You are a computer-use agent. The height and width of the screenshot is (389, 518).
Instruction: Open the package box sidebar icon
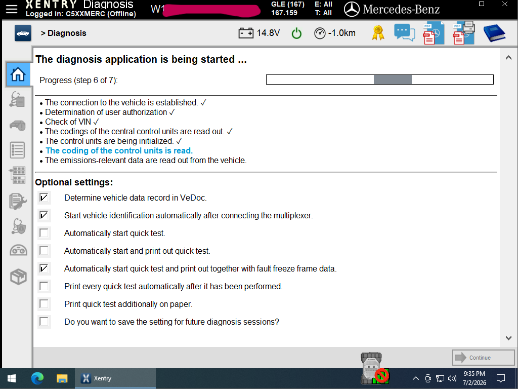(x=18, y=277)
